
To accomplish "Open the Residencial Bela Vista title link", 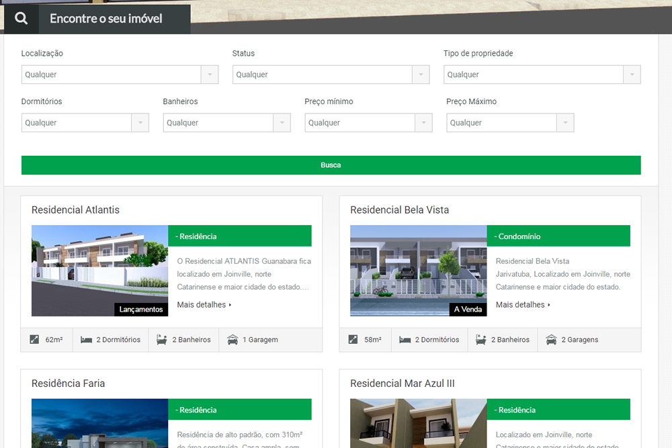I will 399,210.
